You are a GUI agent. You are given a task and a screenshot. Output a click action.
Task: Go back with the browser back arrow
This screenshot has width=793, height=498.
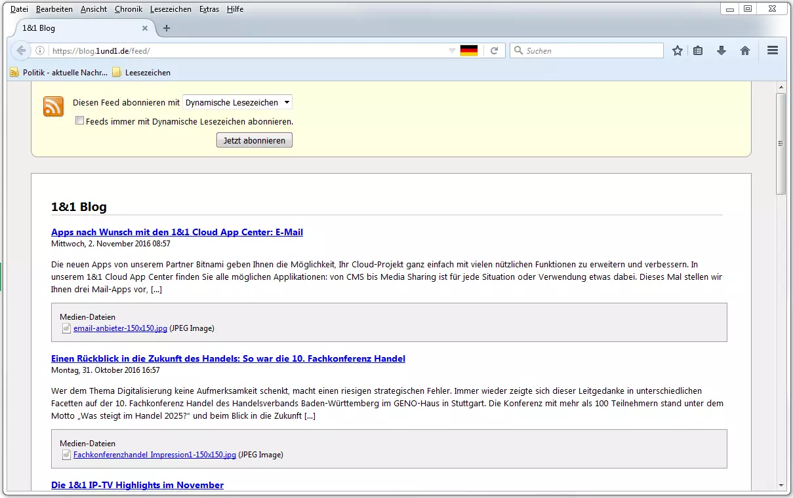tap(21, 50)
